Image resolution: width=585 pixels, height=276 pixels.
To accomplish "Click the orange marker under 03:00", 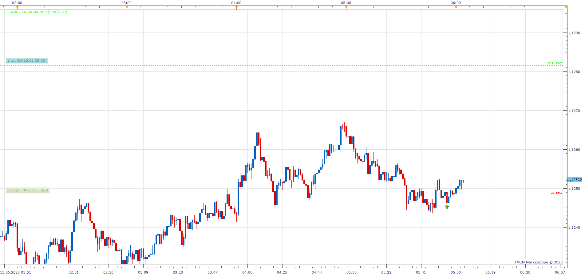I will pos(127,8).
